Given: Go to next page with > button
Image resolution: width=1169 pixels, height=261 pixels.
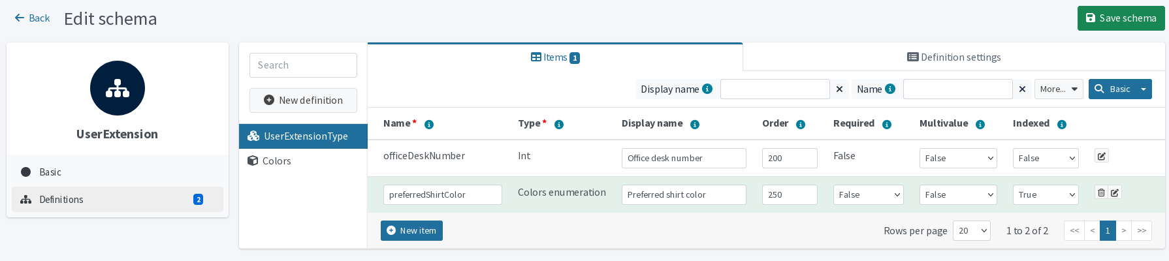Looking at the screenshot, I should click(x=1123, y=230).
